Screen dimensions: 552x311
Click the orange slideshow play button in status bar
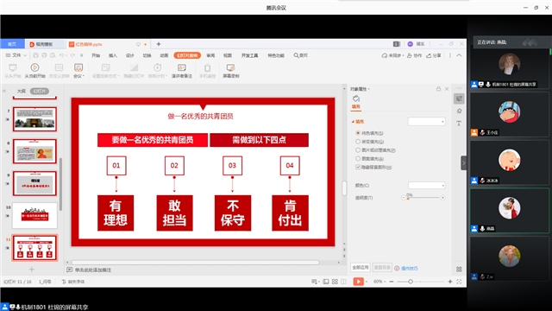359,282
